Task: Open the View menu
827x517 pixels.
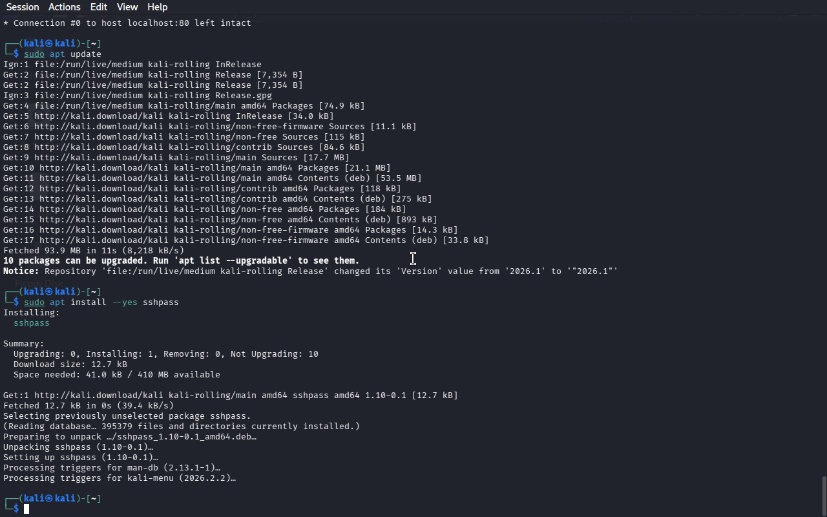Action: [127, 7]
